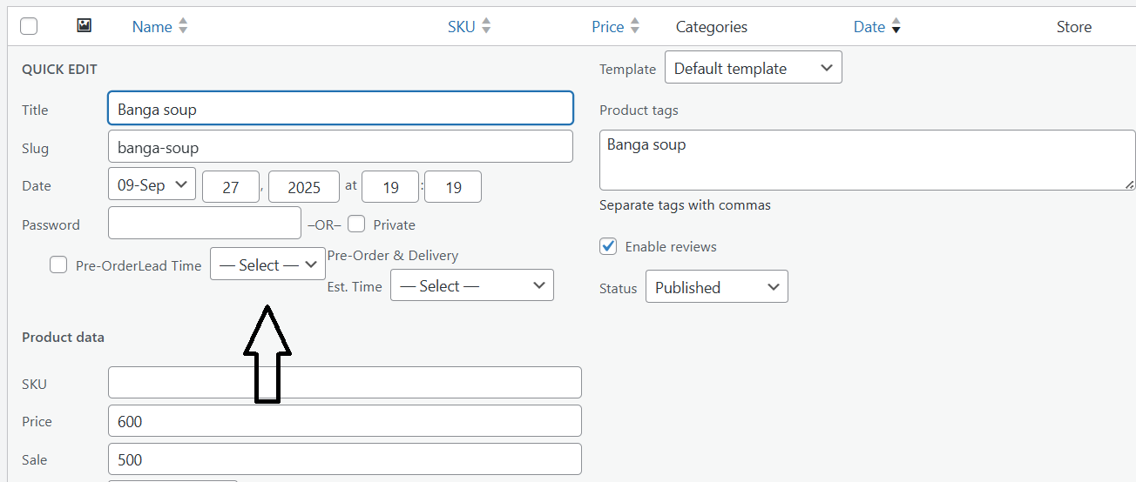
Task: Click the Date column sort arrow icon
Action: pos(896,28)
